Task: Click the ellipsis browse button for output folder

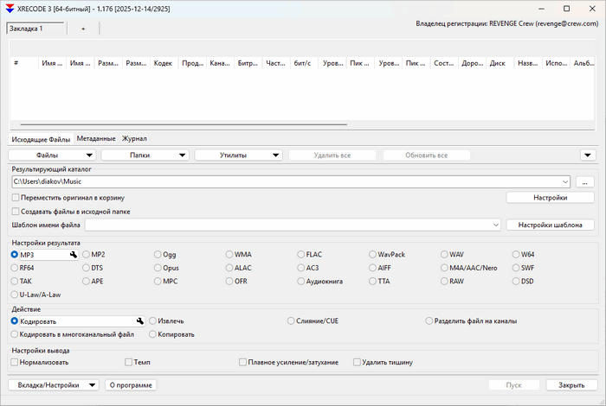Action: pyautogui.click(x=584, y=182)
